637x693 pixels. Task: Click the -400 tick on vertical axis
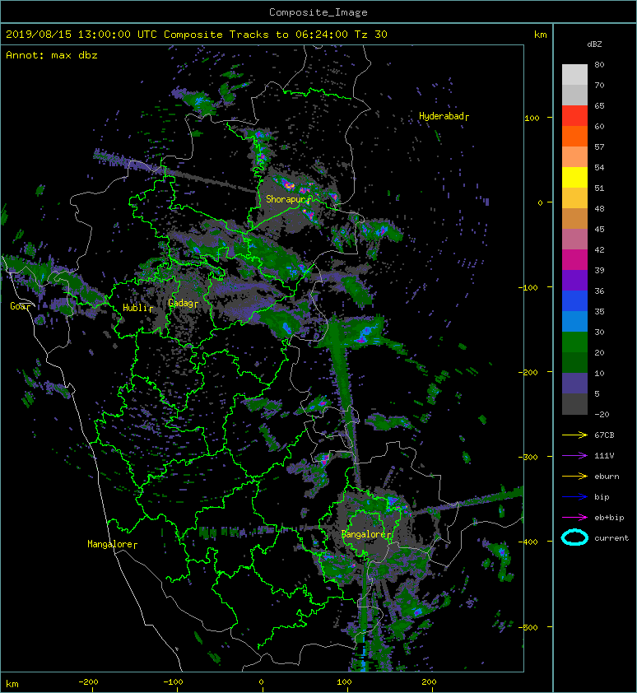pos(528,542)
